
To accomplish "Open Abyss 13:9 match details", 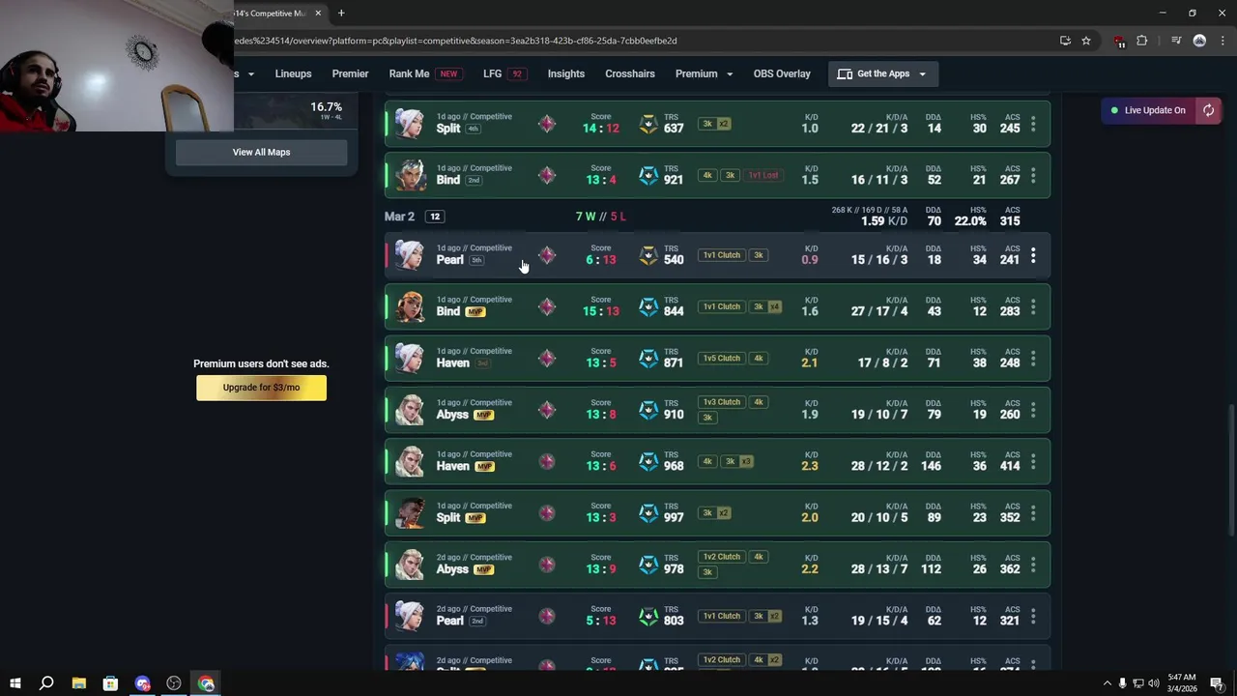I will pos(717,565).
